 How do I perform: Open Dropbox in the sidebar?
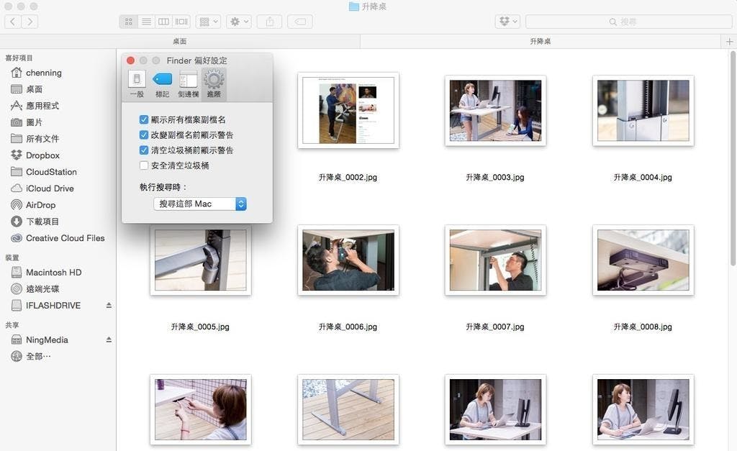point(42,155)
